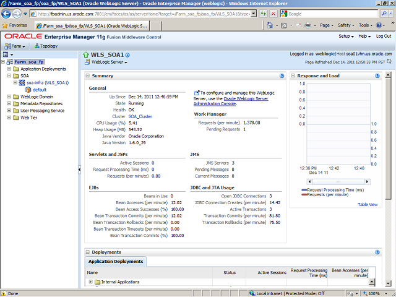396x297 pixels.
Task: Open help icon in Response and Load
Action: coord(377,75)
